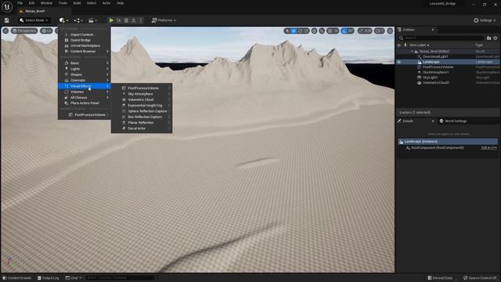Expand the All Classes submenu

85,97
